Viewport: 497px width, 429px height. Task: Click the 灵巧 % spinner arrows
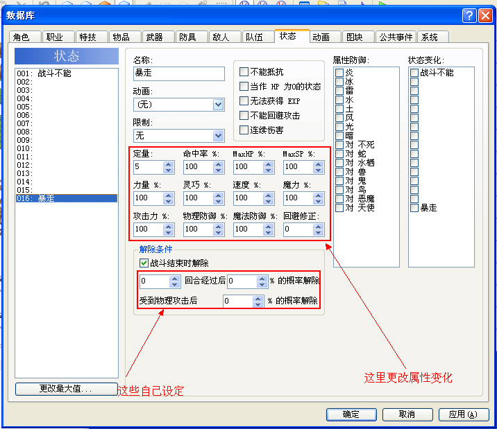click(219, 198)
